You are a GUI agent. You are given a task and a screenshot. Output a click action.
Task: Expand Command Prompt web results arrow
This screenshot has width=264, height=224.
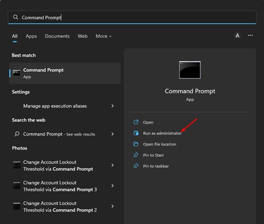coord(113,134)
